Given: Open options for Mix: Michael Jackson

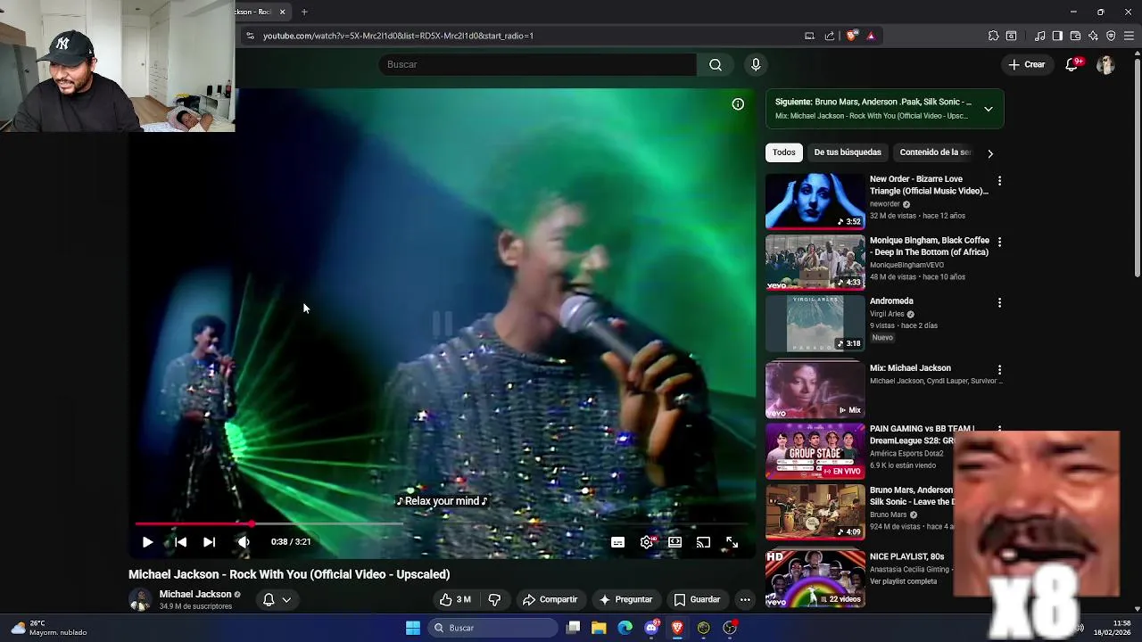Looking at the screenshot, I should [x=999, y=370].
